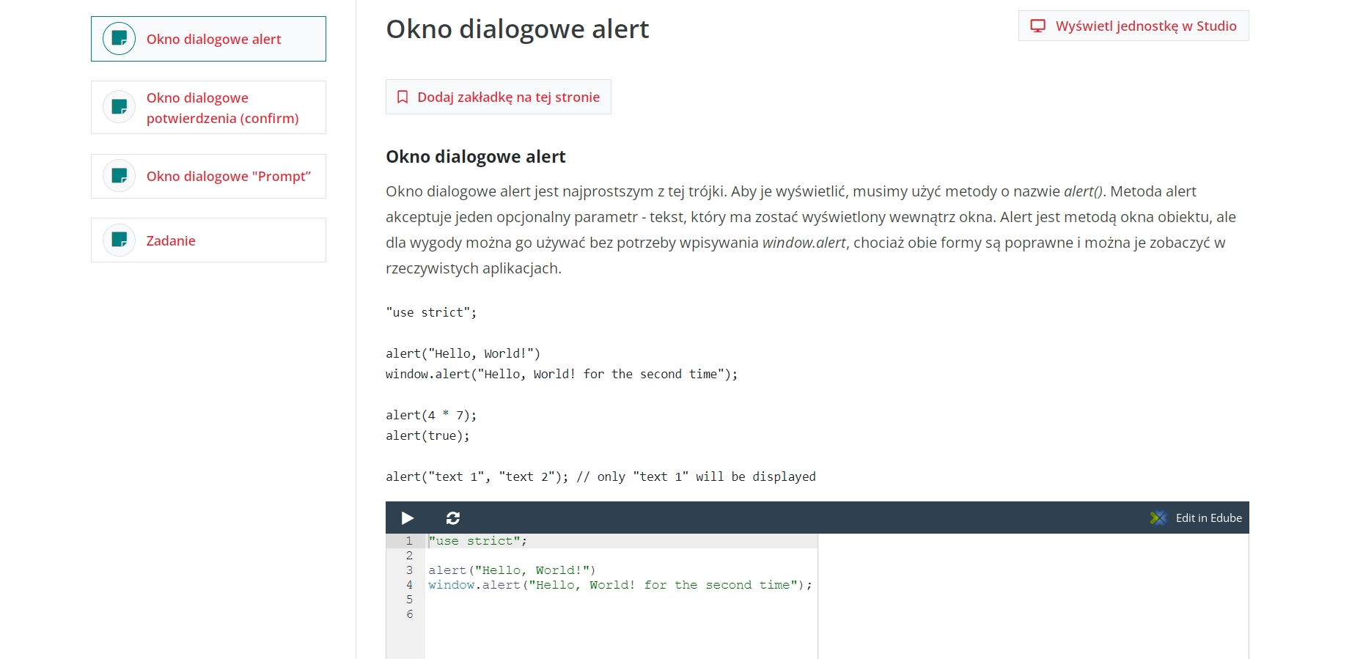Screen dimensions: 1352x659
Task: Click the monitor icon in the Studio button
Action: [1037, 26]
